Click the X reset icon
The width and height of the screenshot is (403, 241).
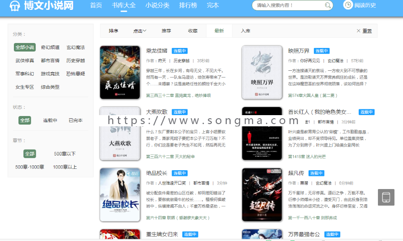pyautogui.click(x=358, y=31)
